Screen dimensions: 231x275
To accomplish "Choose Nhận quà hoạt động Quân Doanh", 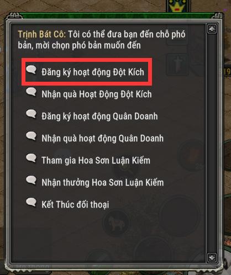I will tap(102, 139).
